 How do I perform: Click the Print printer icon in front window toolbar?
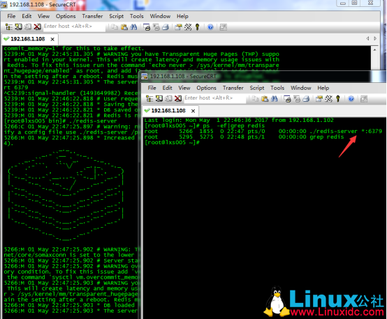(306, 99)
